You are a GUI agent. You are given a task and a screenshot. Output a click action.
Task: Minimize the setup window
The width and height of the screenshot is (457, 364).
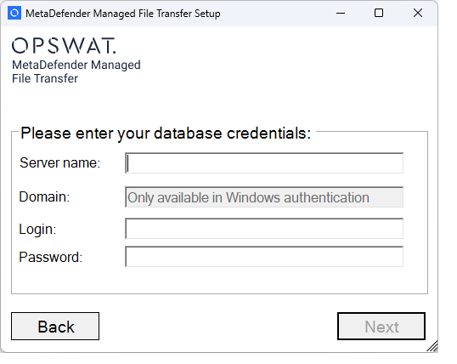pos(341,13)
